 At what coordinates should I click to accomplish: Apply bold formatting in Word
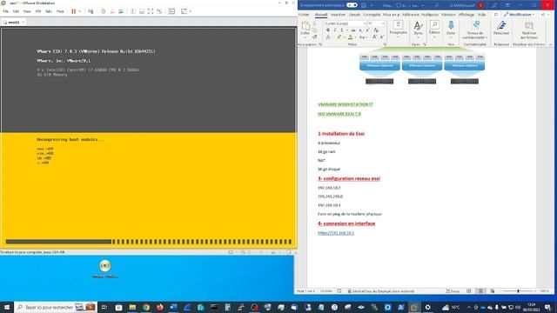328,30
